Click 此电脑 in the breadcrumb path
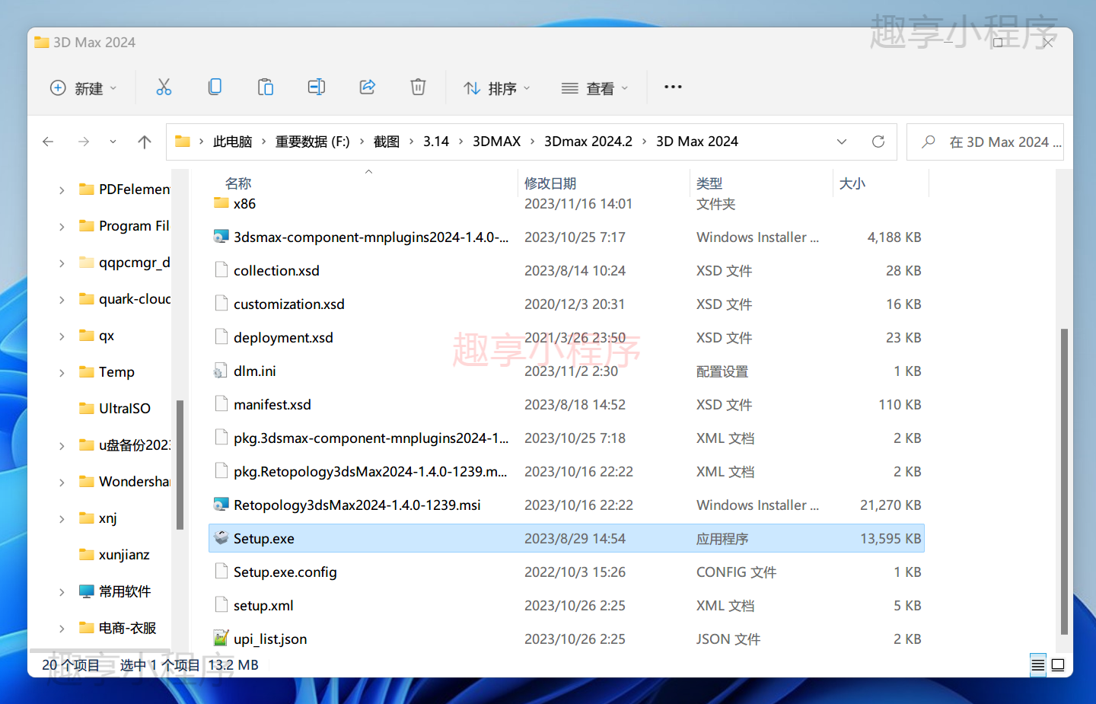This screenshot has height=704, width=1096. pyautogui.click(x=232, y=142)
